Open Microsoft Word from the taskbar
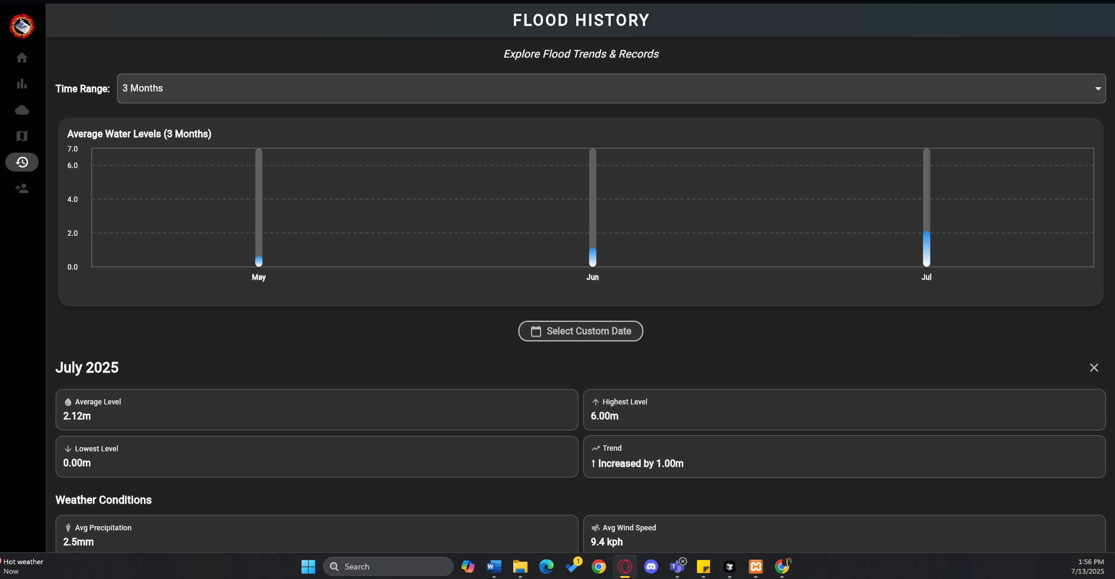Viewport: 1115px width, 579px height. pos(494,567)
